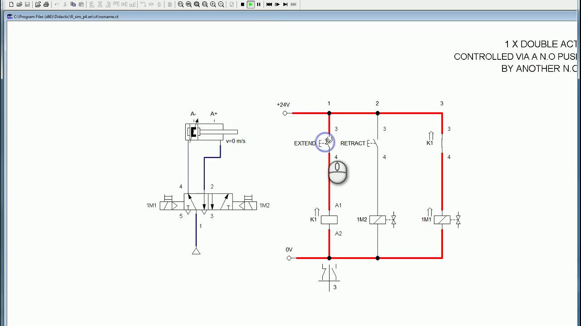Start the simulation with green play

pyautogui.click(x=251, y=5)
